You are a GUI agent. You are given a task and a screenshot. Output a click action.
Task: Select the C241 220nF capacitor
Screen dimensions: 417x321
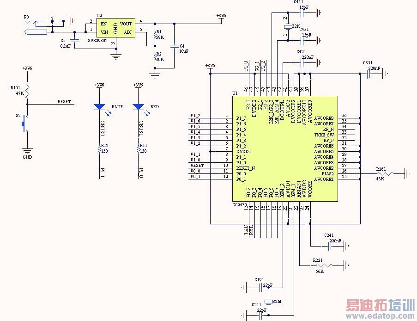[330, 246]
